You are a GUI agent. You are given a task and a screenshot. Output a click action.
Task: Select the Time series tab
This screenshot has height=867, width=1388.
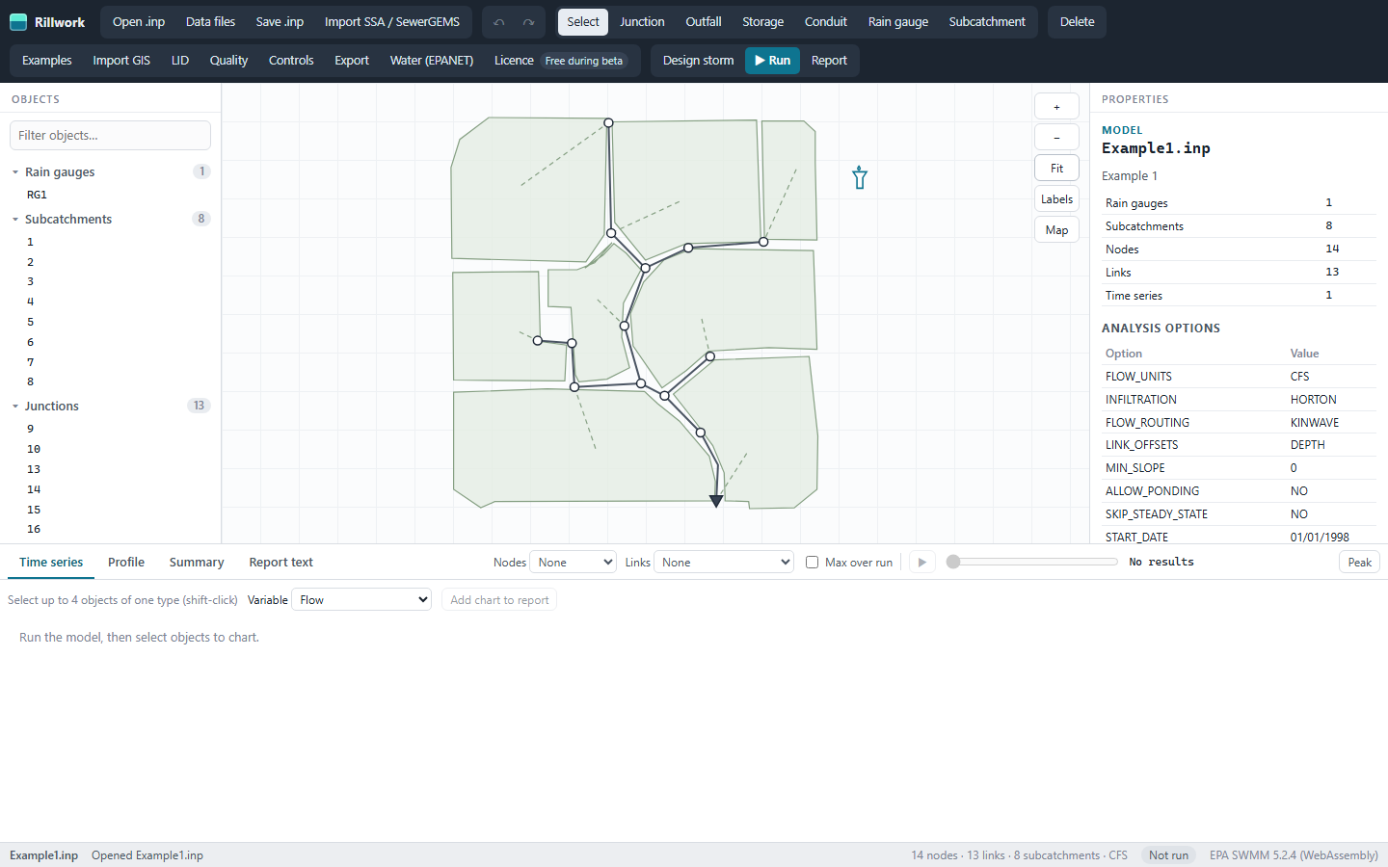click(x=51, y=563)
